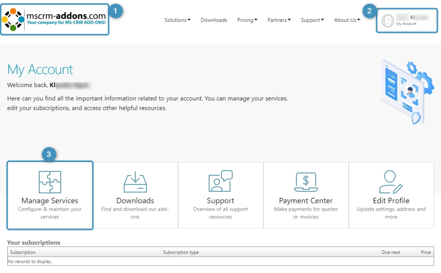Open the My Account link under the username
Screen dimensions: 441x273
click(406, 24)
